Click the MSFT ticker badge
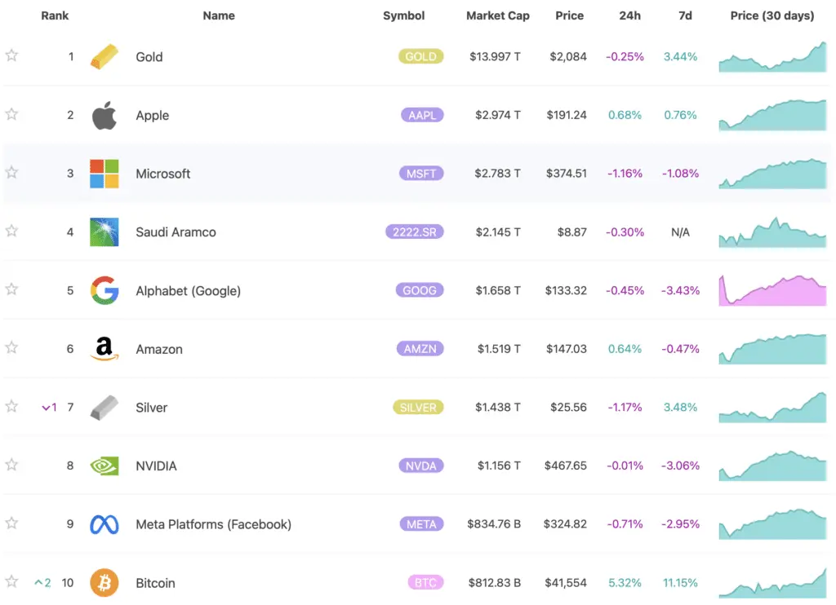This screenshot has height=605, width=836. pyautogui.click(x=421, y=173)
